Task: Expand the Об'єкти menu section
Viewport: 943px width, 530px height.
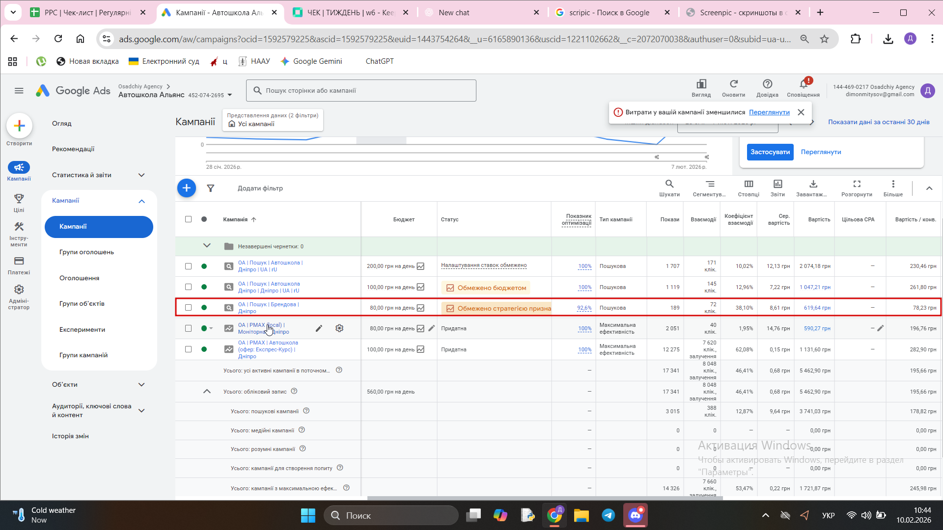Action: (141, 385)
